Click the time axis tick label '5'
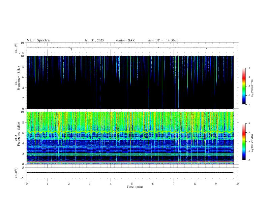Image resolution: width=267 pixels, height=206 pixels. click(x=132, y=184)
